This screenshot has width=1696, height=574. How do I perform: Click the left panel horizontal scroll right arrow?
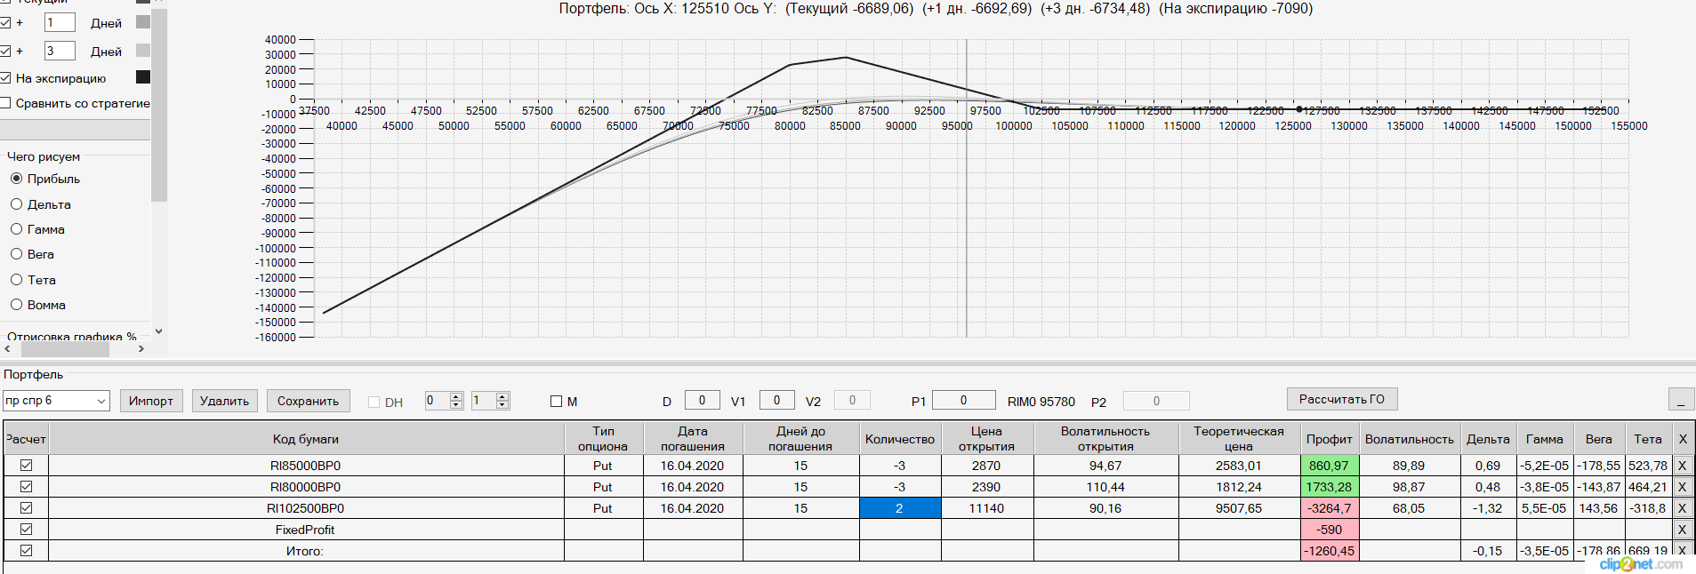[x=141, y=349]
